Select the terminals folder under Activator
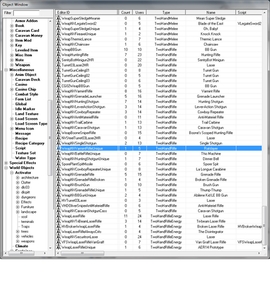This screenshot has height=300, width=270. (28, 222)
